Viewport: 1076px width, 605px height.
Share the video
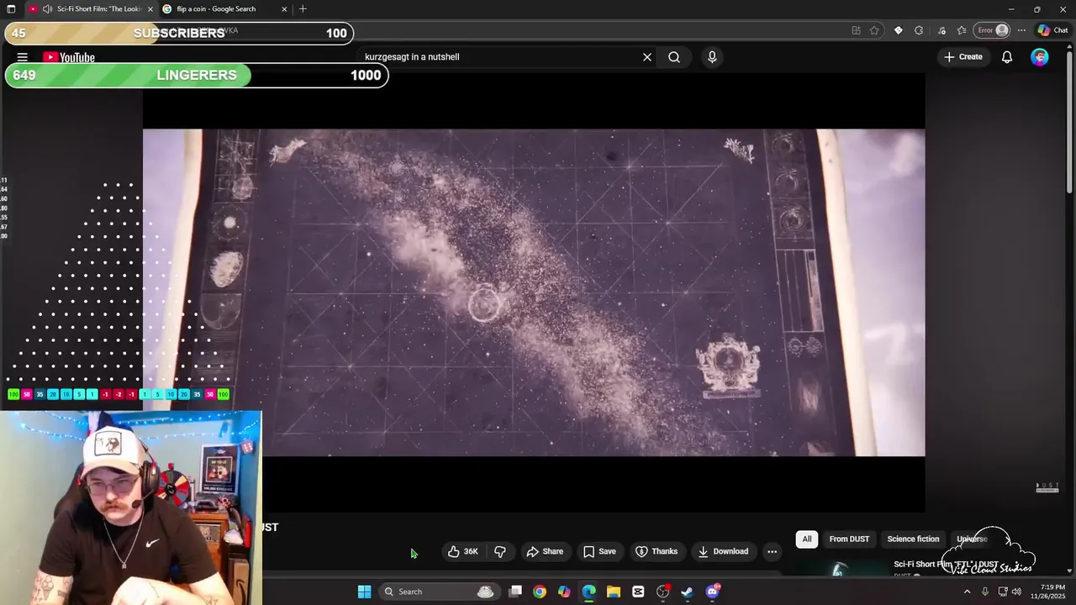[544, 551]
